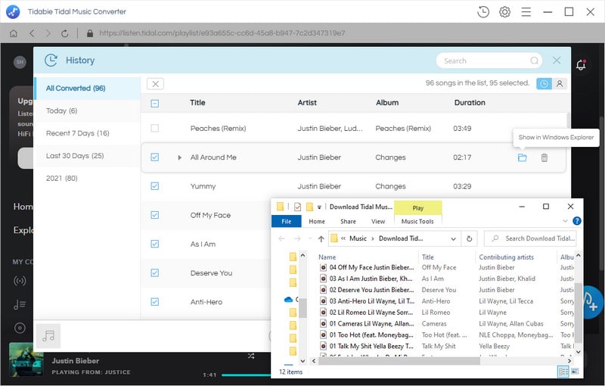Image resolution: width=605 pixels, height=386 pixels.
Task: Toggle shuffle in the Tidal player
Action: pos(251,356)
